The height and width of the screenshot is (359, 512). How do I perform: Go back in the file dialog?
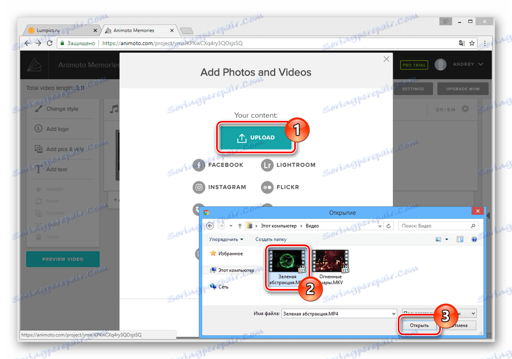pyautogui.click(x=210, y=226)
